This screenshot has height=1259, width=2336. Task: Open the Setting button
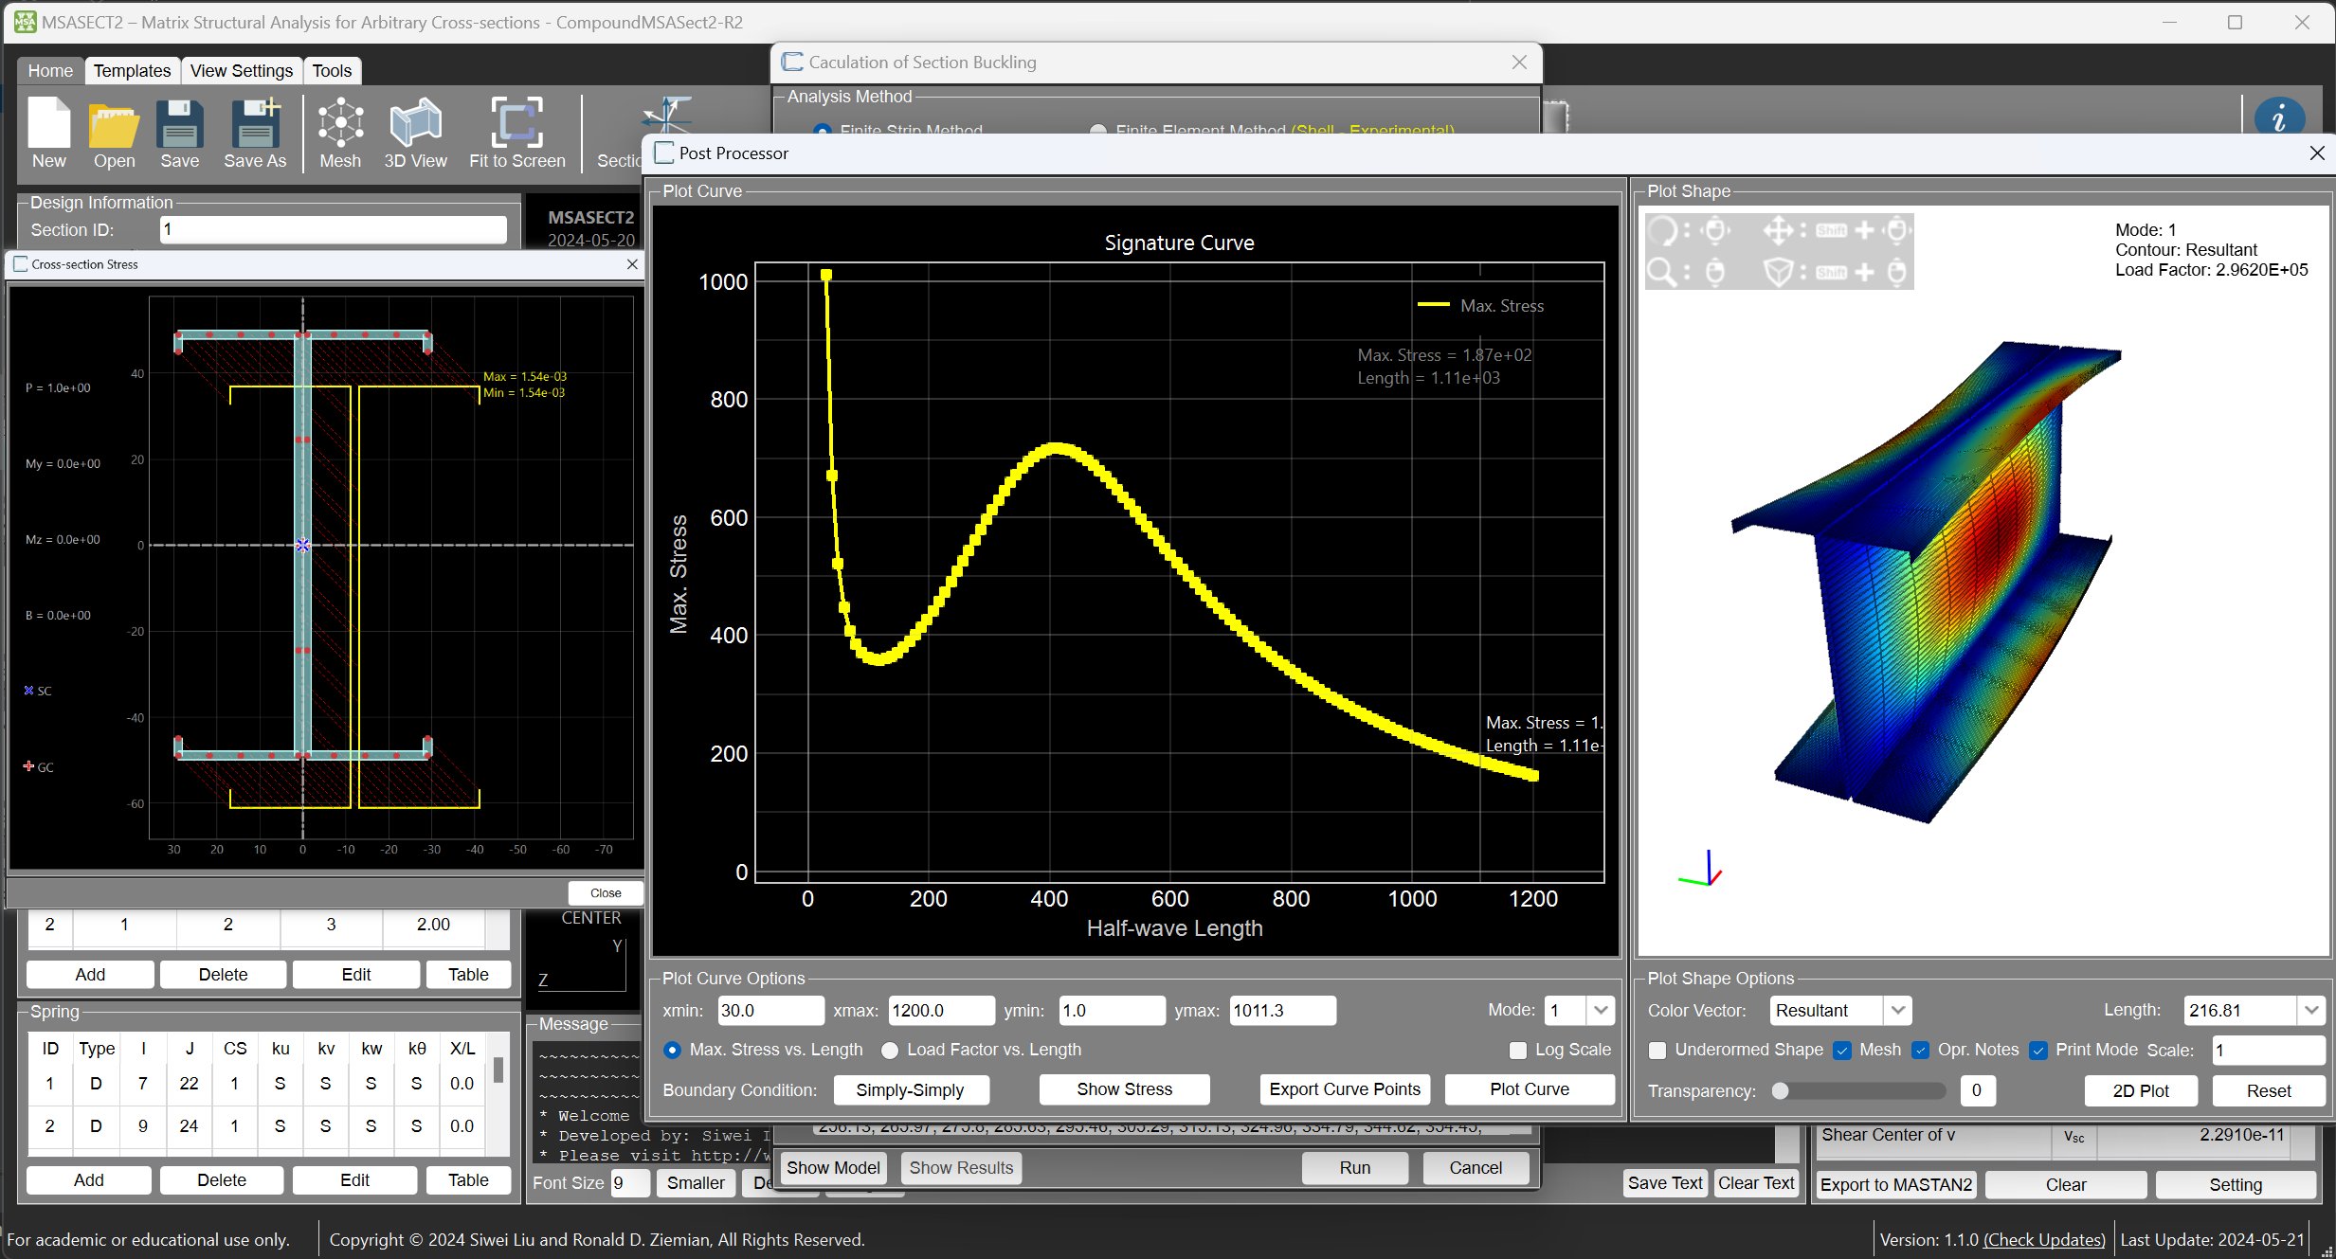[2236, 1184]
